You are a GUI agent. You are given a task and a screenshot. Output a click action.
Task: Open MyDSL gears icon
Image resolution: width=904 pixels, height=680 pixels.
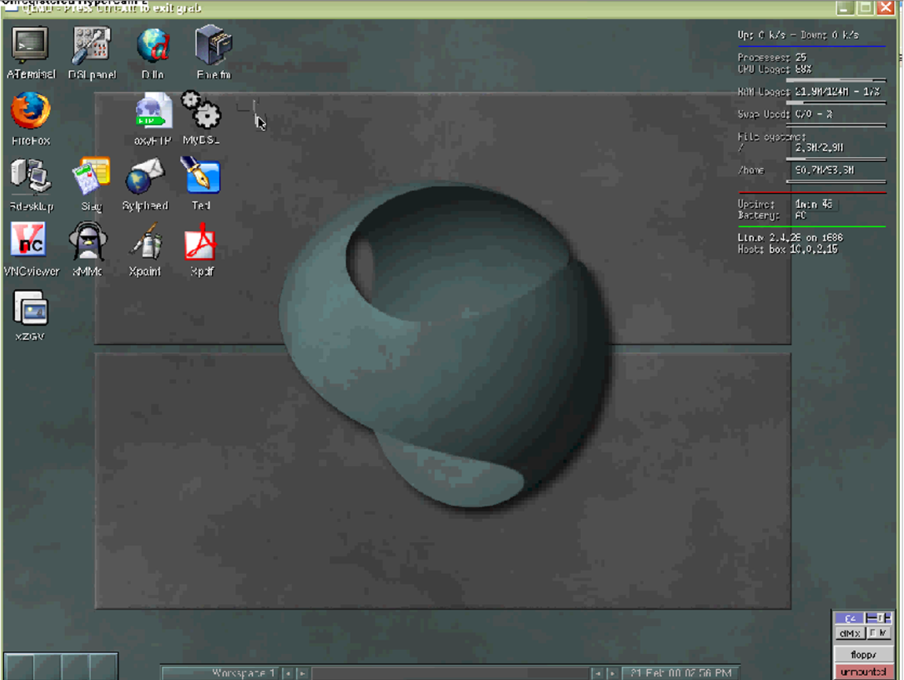201,112
